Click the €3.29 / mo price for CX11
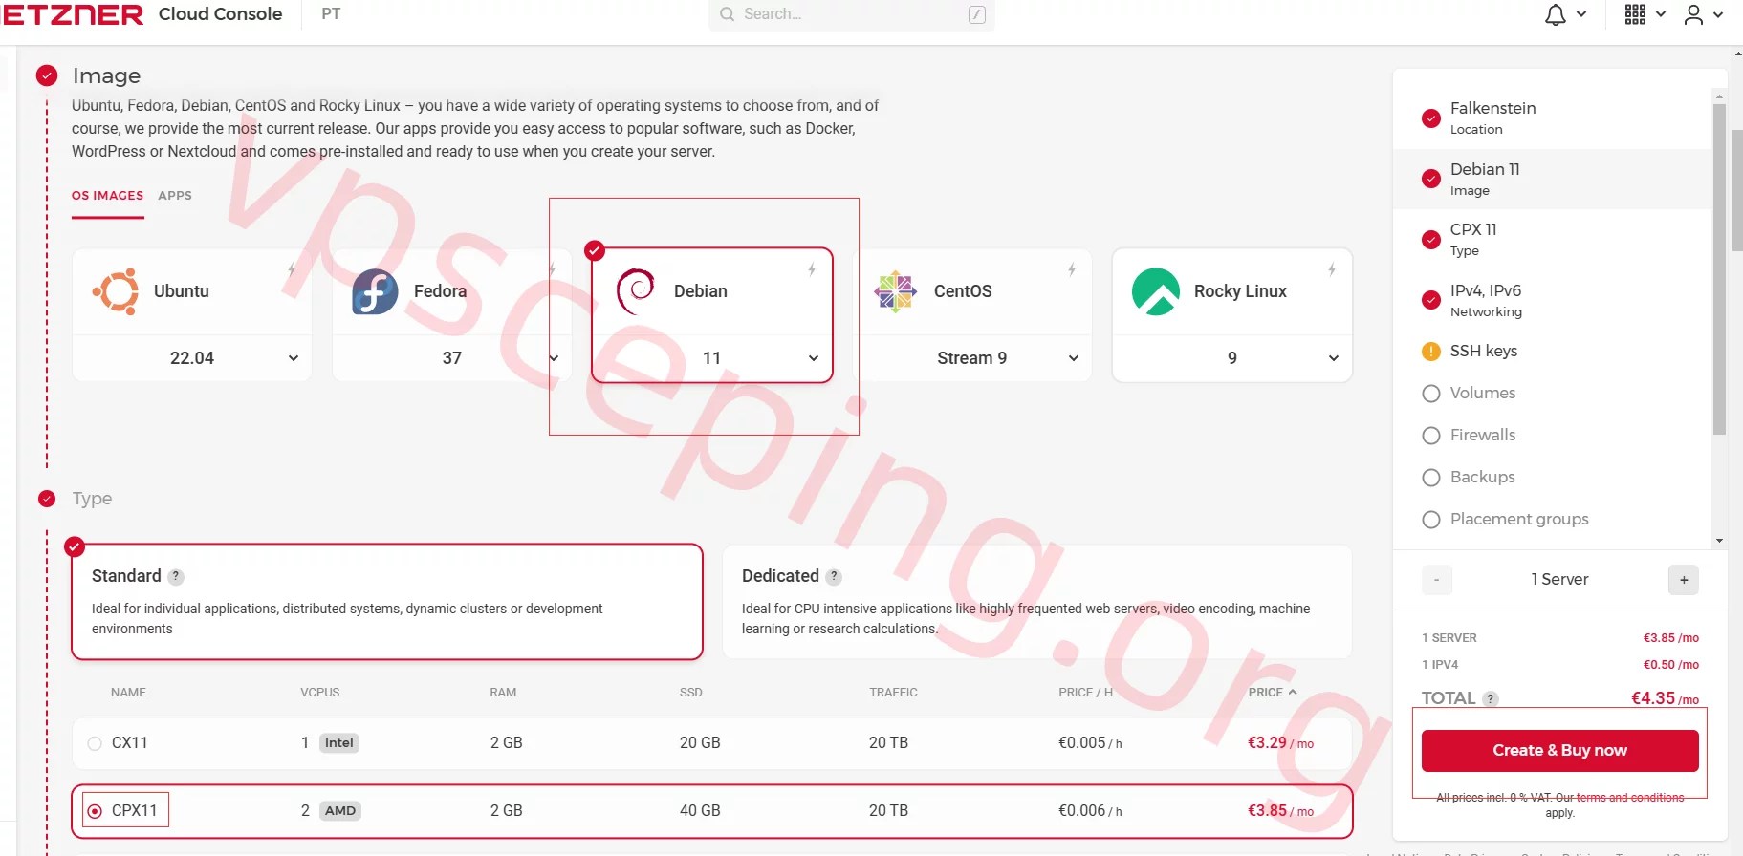Screen dimensions: 1743x856 [x=1281, y=743]
